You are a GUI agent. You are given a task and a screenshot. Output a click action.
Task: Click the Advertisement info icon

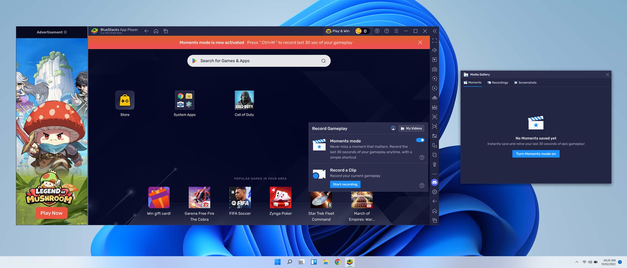pyautogui.click(x=65, y=32)
